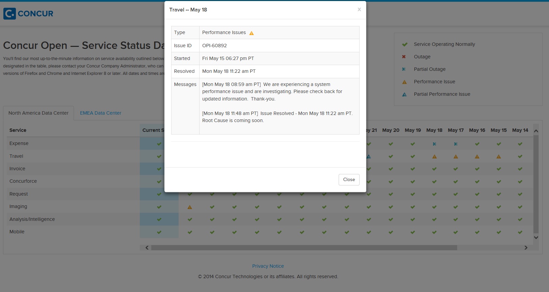
Task: Click Partial Performance Issue legend icon
Action: pyautogui.click(x=404, y=94)
